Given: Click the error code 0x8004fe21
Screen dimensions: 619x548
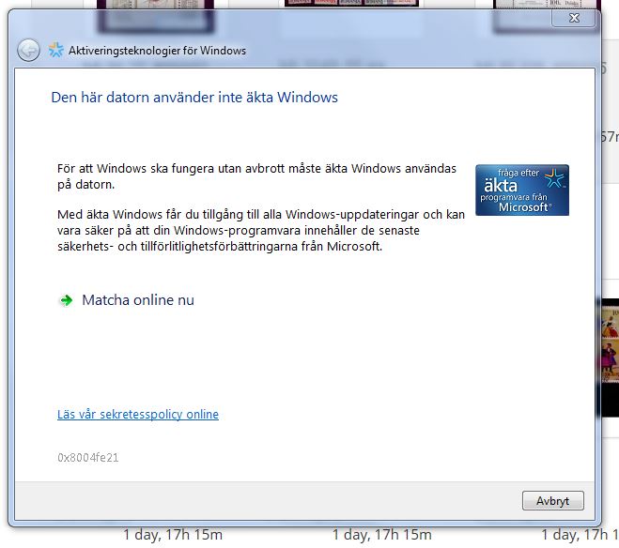Looking at the screenshot, I should [x=87, y=458].
